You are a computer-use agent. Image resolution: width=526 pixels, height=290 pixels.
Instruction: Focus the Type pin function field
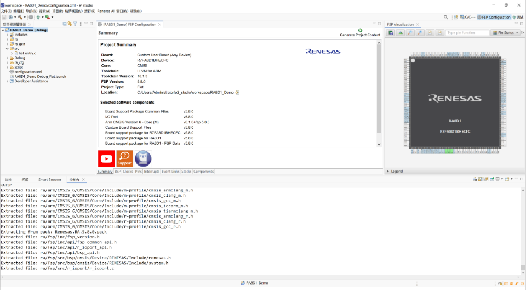pyautogui.click(x=467, y=32)
